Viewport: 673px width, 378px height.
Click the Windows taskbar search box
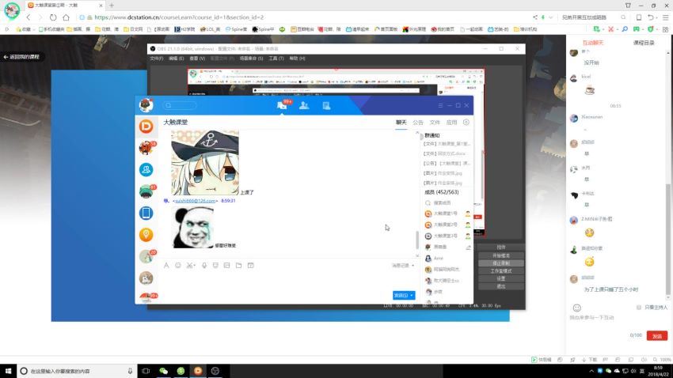pos(76,371)
